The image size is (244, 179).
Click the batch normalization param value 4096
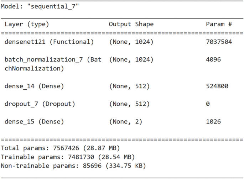pos(213,59)
